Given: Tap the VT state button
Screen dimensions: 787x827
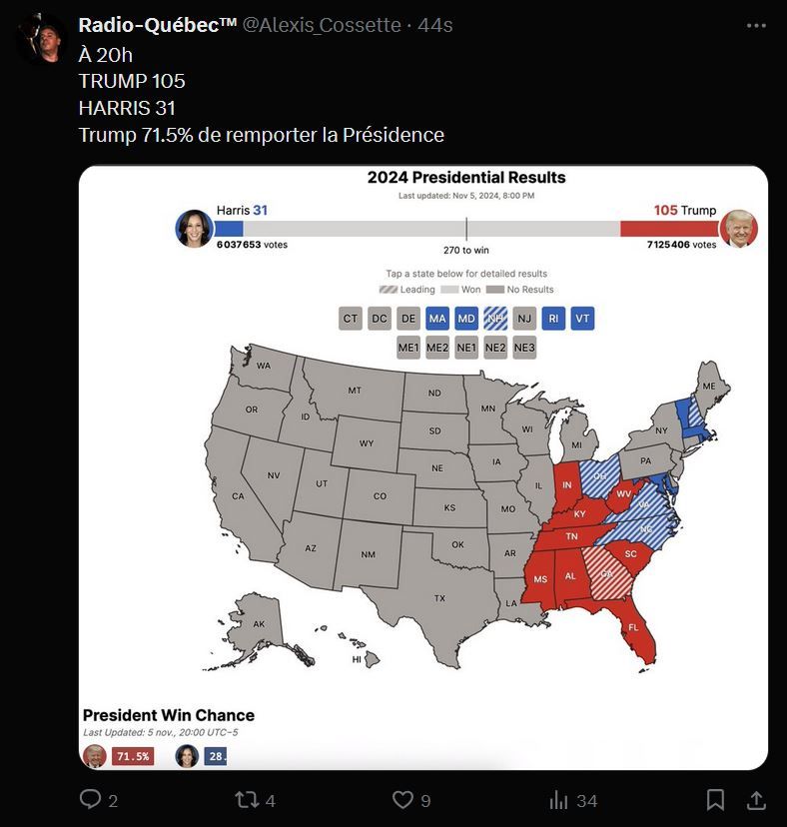Looking at the screenshot, I should click(583, 319).
